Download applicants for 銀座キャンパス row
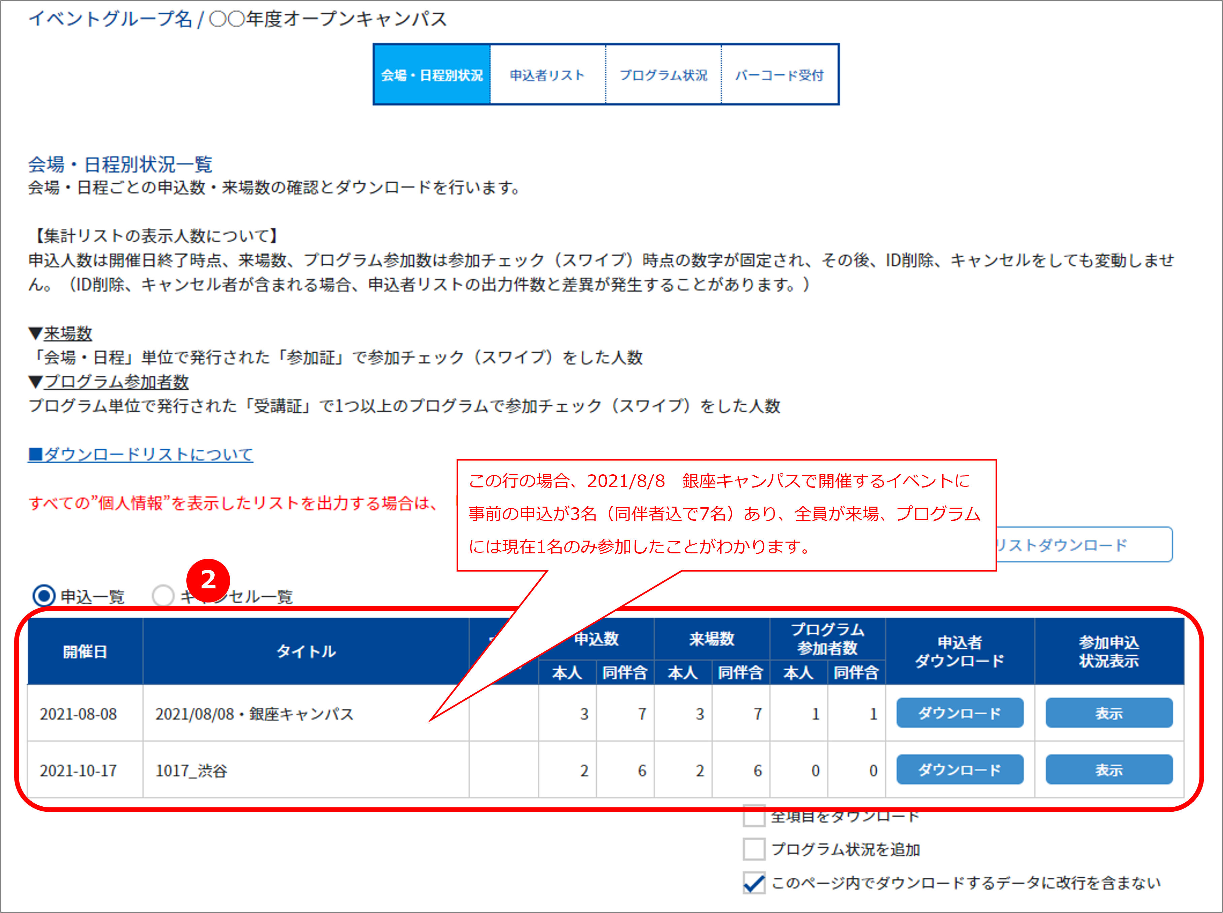The image size is (1223, 913). pos(960,713)
